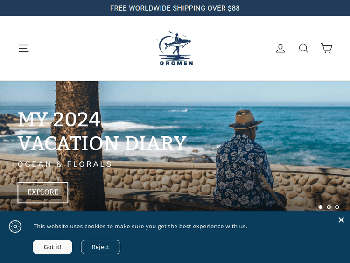Open the hamburger navigation menu

[x=24, y=48]
